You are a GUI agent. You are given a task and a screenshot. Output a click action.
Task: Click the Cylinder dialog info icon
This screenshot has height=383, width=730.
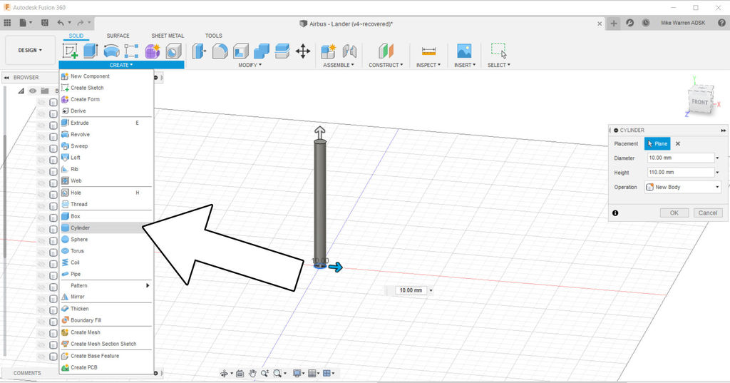point(615,213)
